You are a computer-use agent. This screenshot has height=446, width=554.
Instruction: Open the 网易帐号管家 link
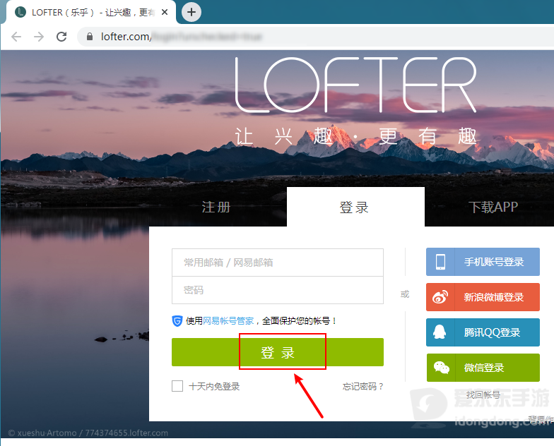click(228, 320)
